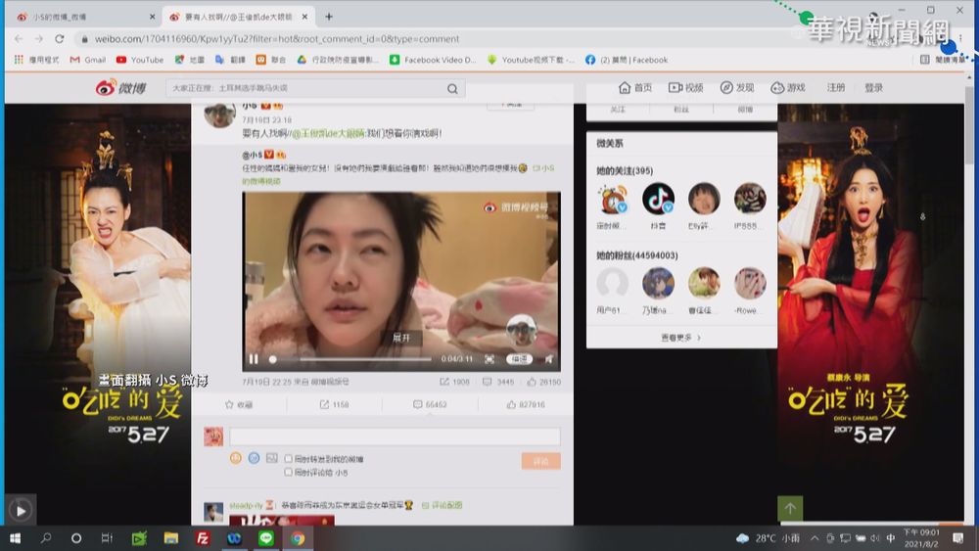Image resolution: width=979 pixels, height=551 pixels.
Task: Click 展开 overlay on the video
Action: 401,338
